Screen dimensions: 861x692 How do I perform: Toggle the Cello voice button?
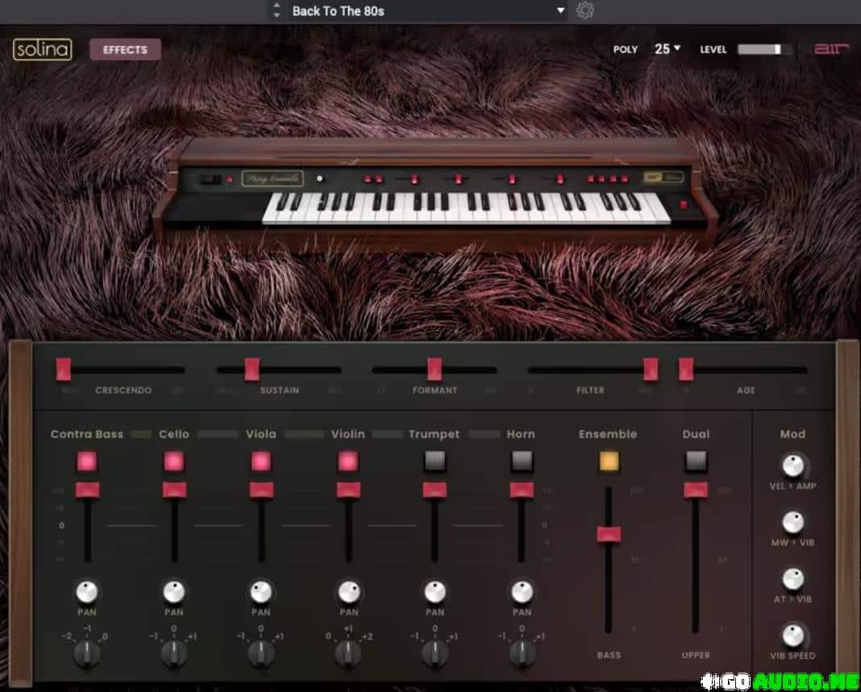[174, 461]
